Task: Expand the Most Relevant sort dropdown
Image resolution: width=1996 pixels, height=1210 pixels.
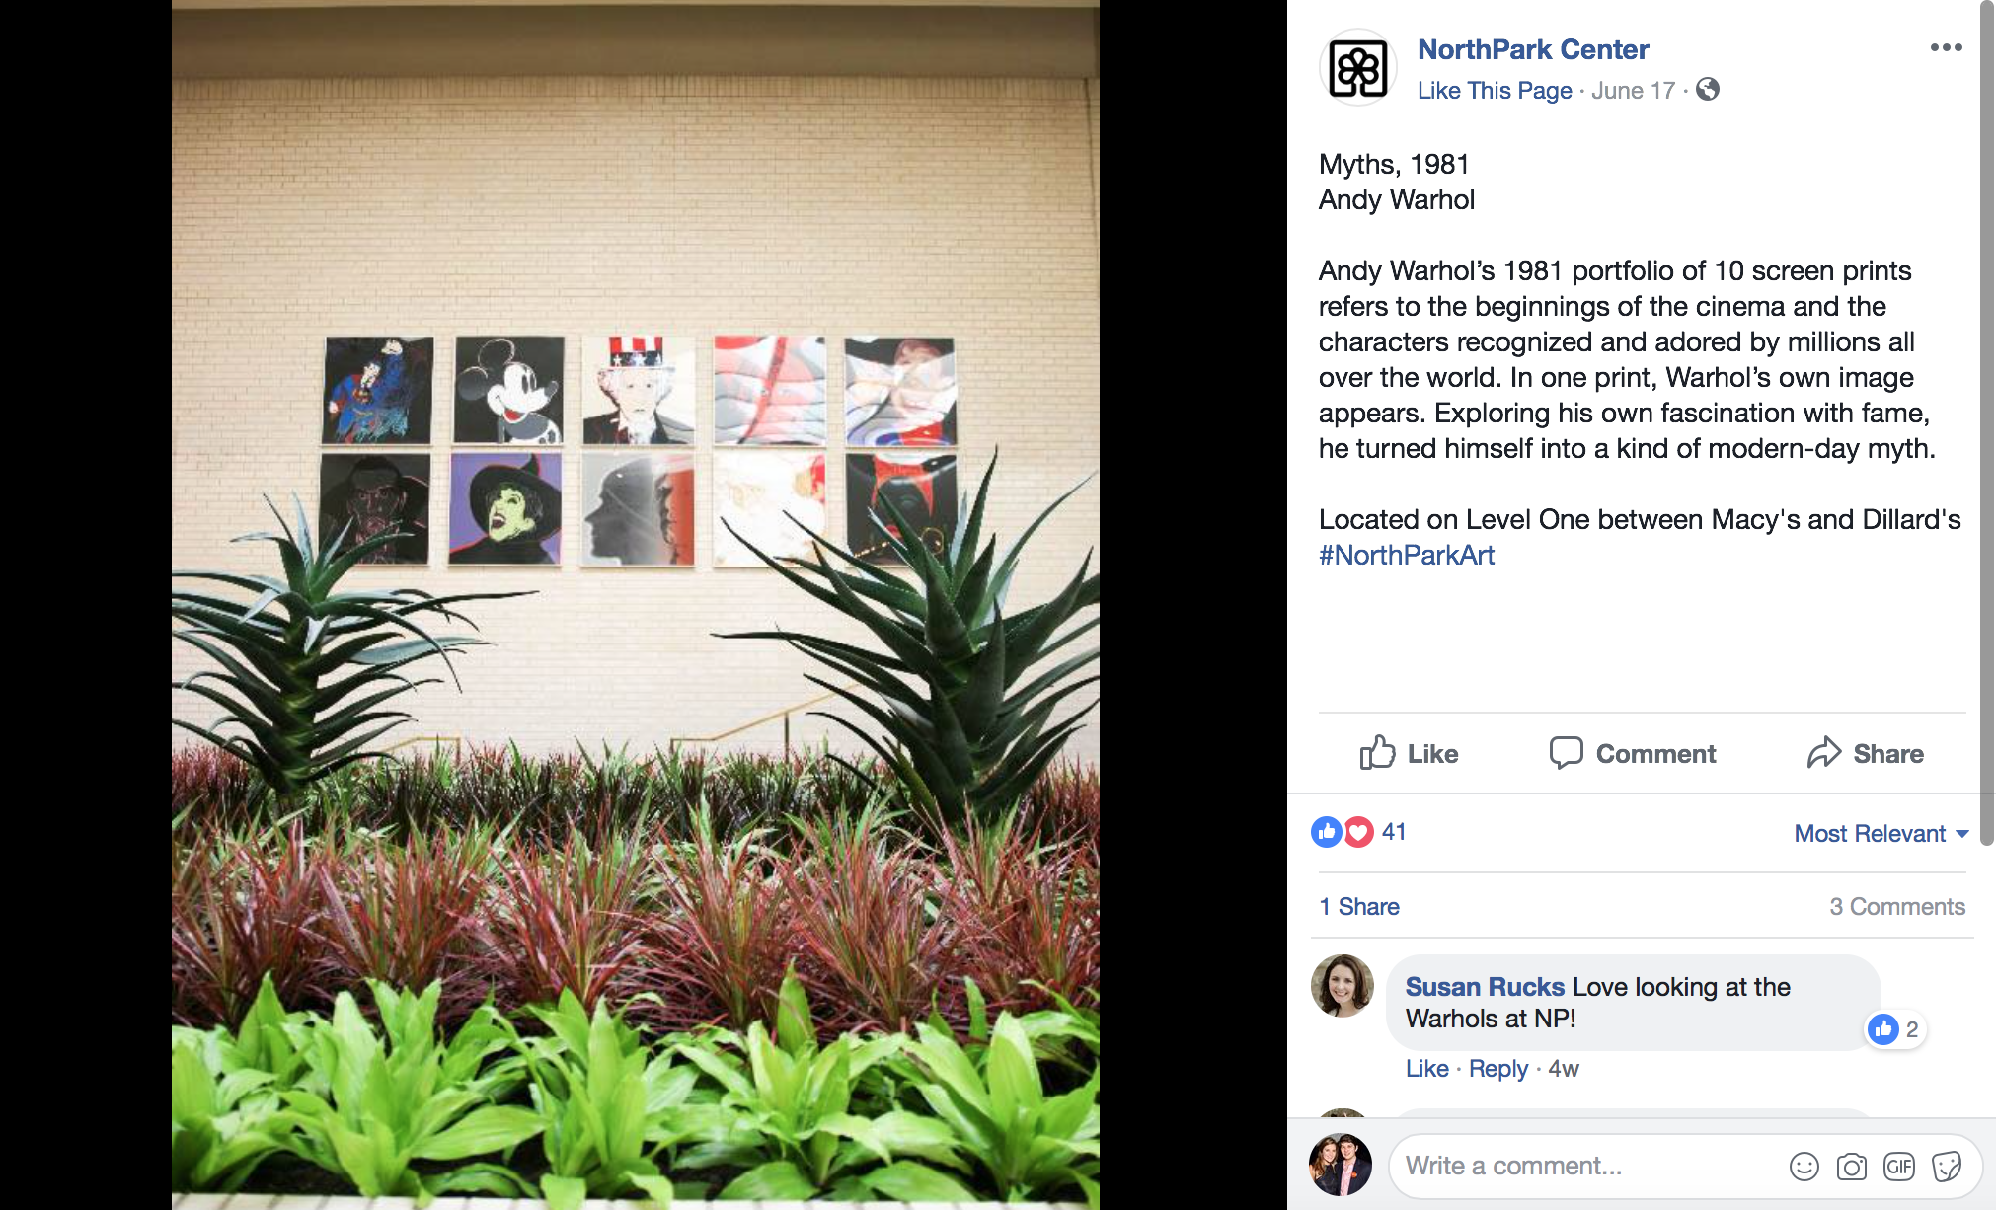Action: coord(1881,834)
